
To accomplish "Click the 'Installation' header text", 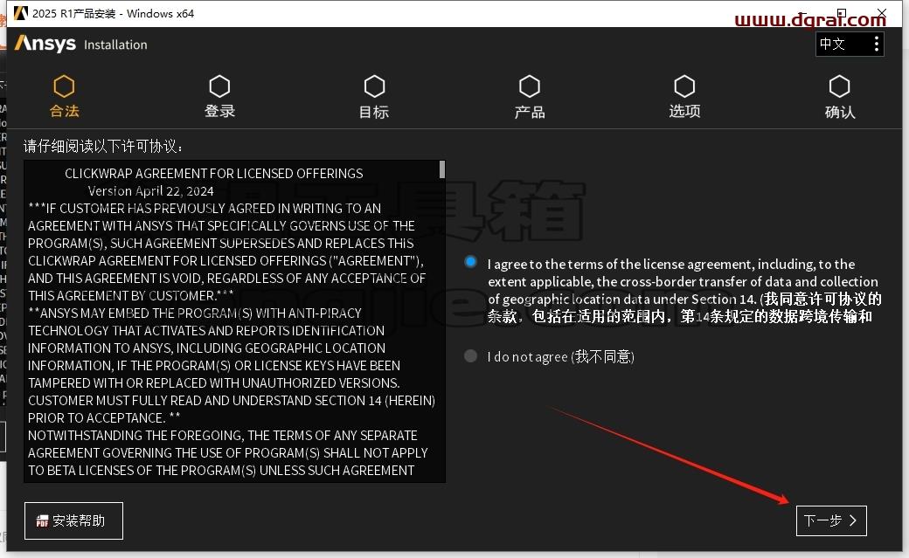I will point(115,45).
